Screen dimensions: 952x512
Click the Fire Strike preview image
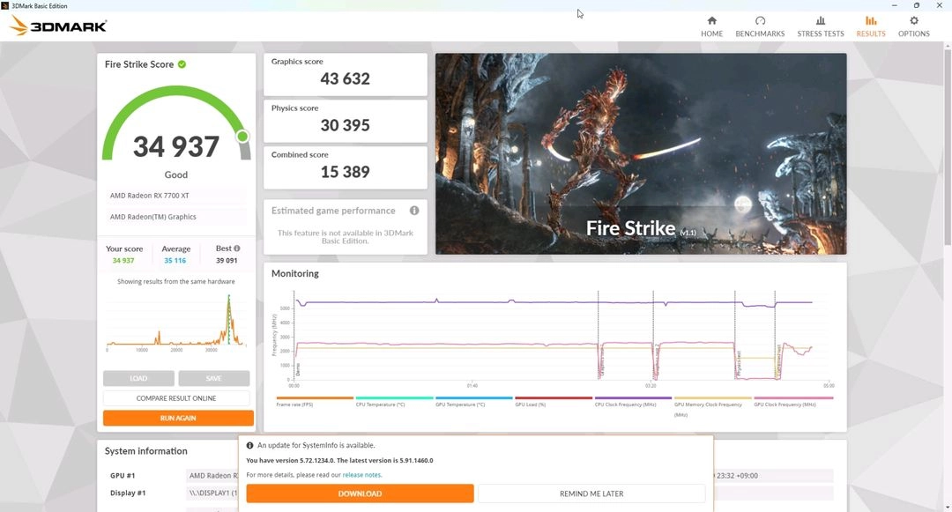tap(641, 153)
